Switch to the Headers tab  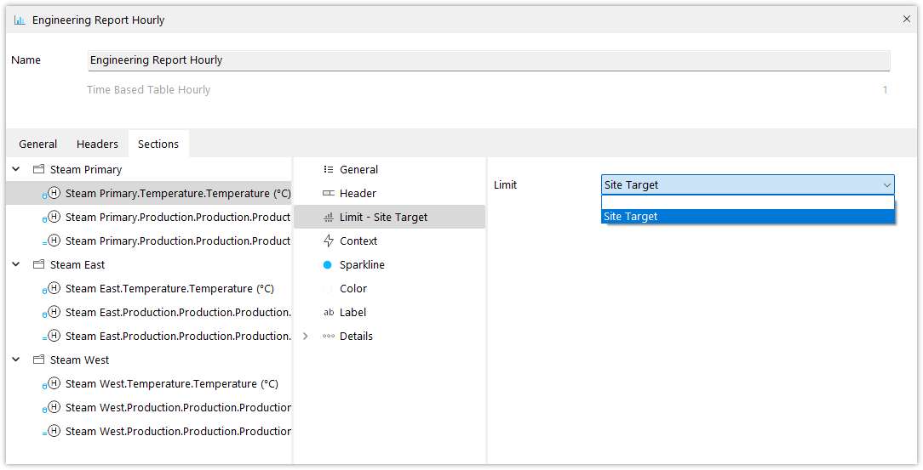(x=97, y=144)
